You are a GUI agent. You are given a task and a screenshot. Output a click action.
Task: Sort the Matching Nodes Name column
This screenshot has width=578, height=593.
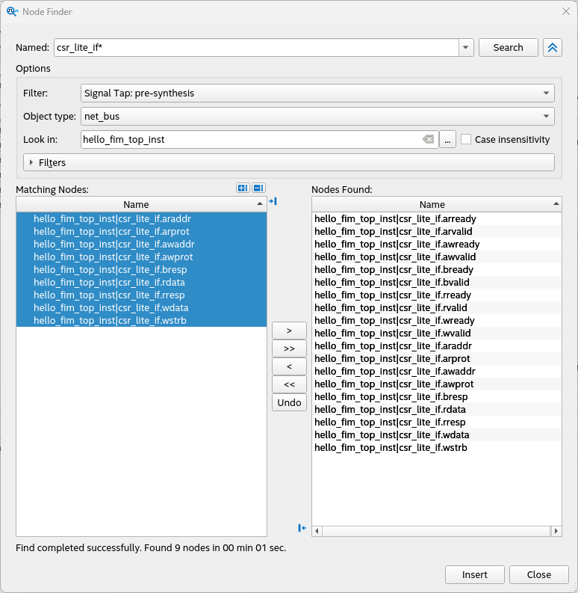point(141,204)
